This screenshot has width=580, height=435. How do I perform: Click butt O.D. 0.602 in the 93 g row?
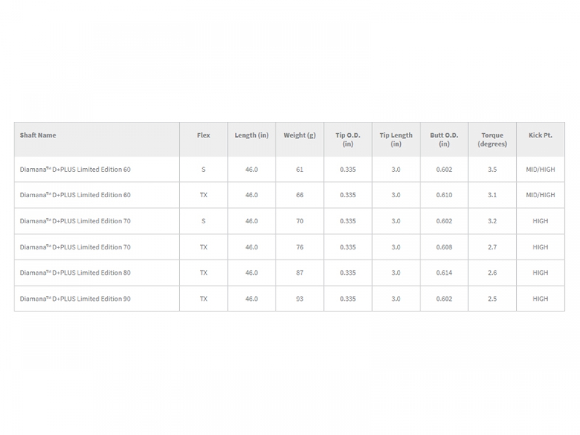click(x=444, y=299)
